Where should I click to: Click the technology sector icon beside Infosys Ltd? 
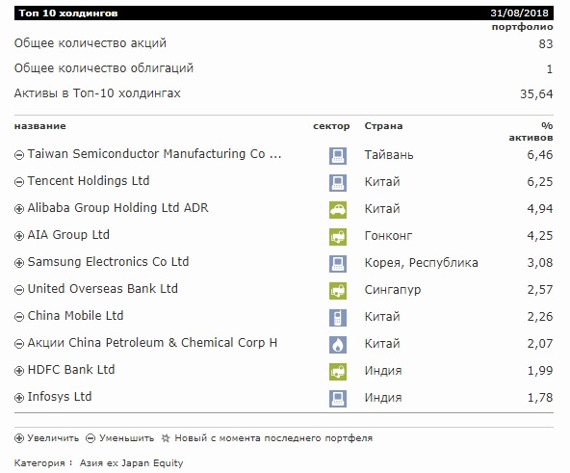click(x=338, y=399)
